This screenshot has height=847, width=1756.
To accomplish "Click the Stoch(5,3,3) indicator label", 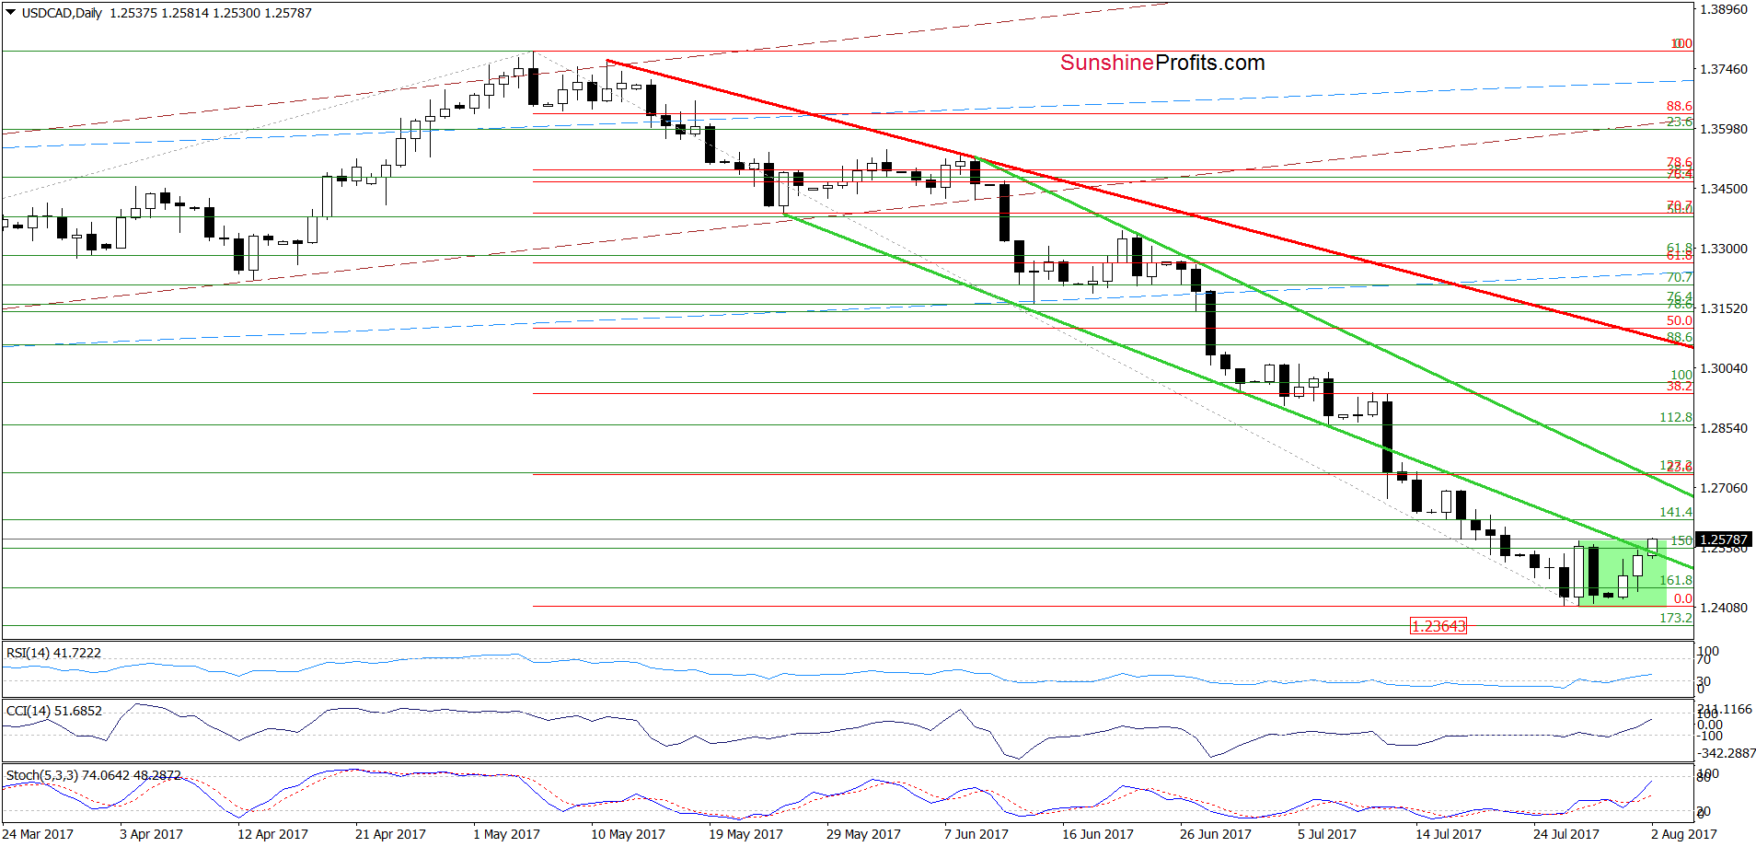I will [x=94, y=775].
